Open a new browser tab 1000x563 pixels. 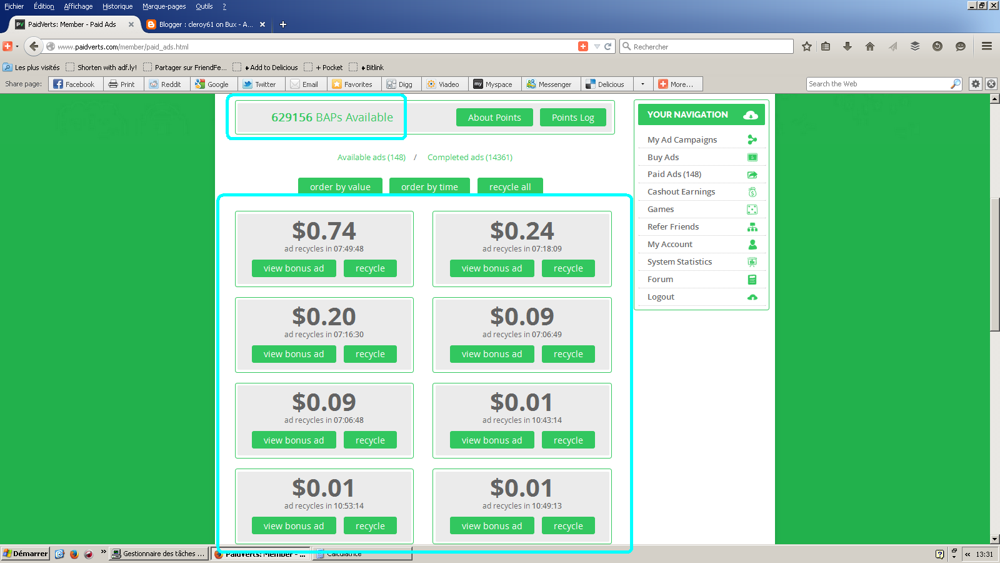click(x=283, y=24)
